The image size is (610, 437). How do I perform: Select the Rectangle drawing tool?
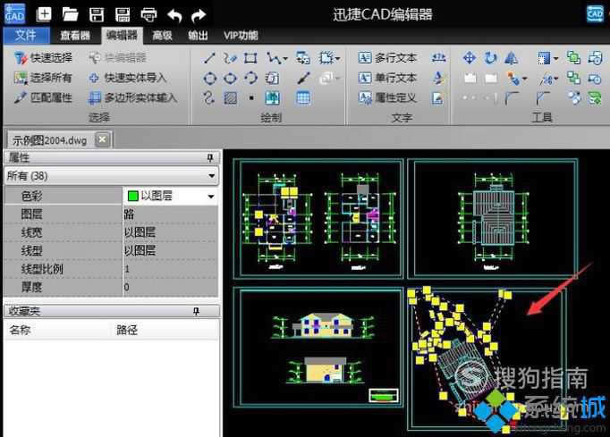point(250,58)
